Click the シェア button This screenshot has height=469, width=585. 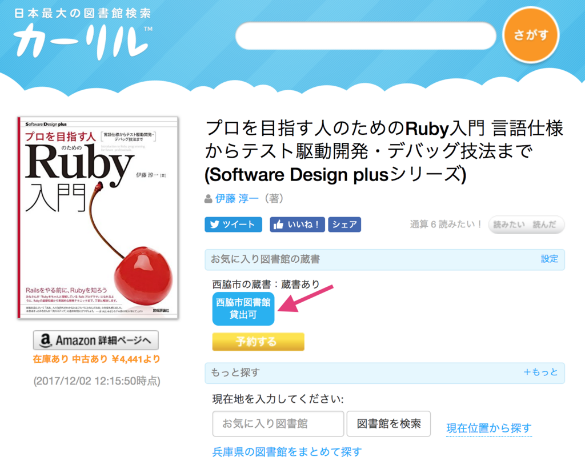click(344, 225)
